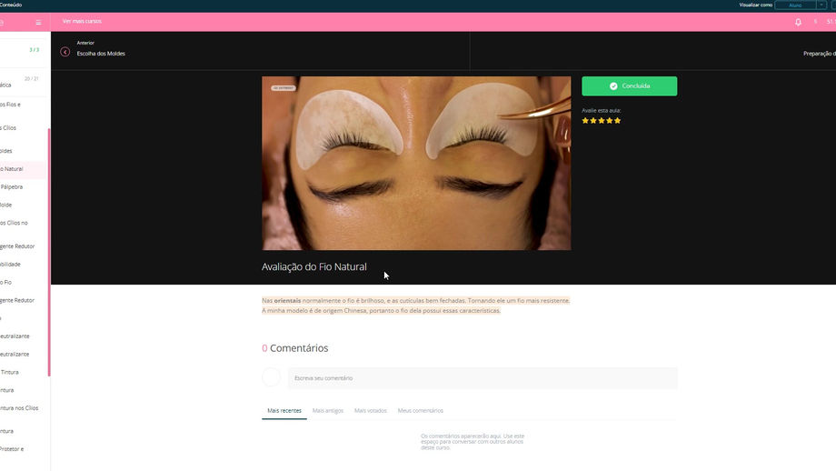Click the 0 Comentários heading
Image resolution: width=836 pixels, height=471 pixels.
pos(294,348)
